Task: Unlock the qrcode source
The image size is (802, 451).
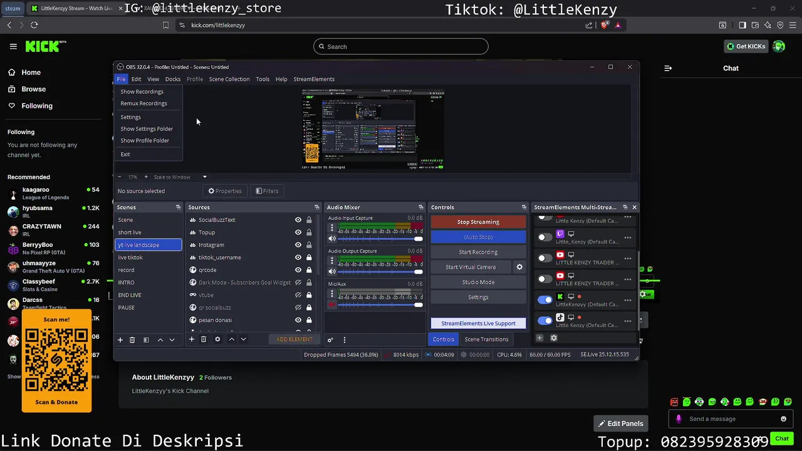Action: coord(309,270)
